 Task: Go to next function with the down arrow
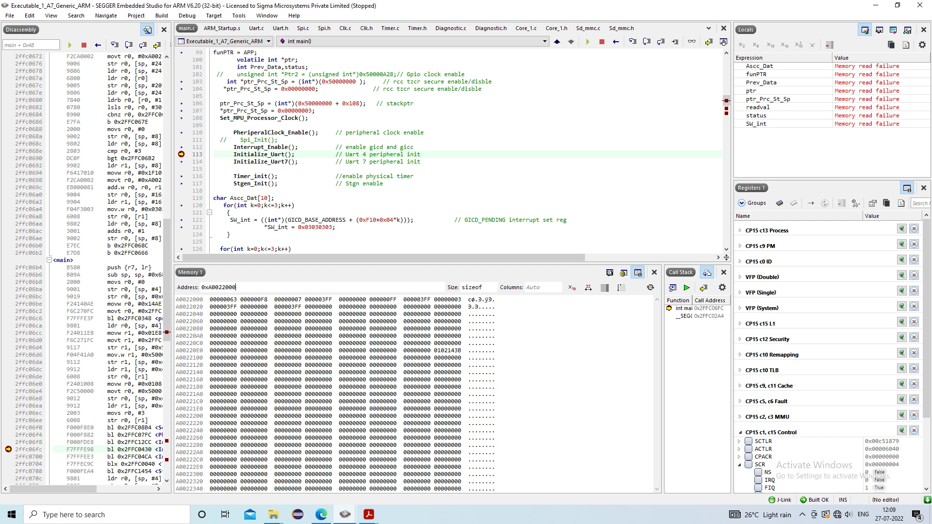point(571,42)
